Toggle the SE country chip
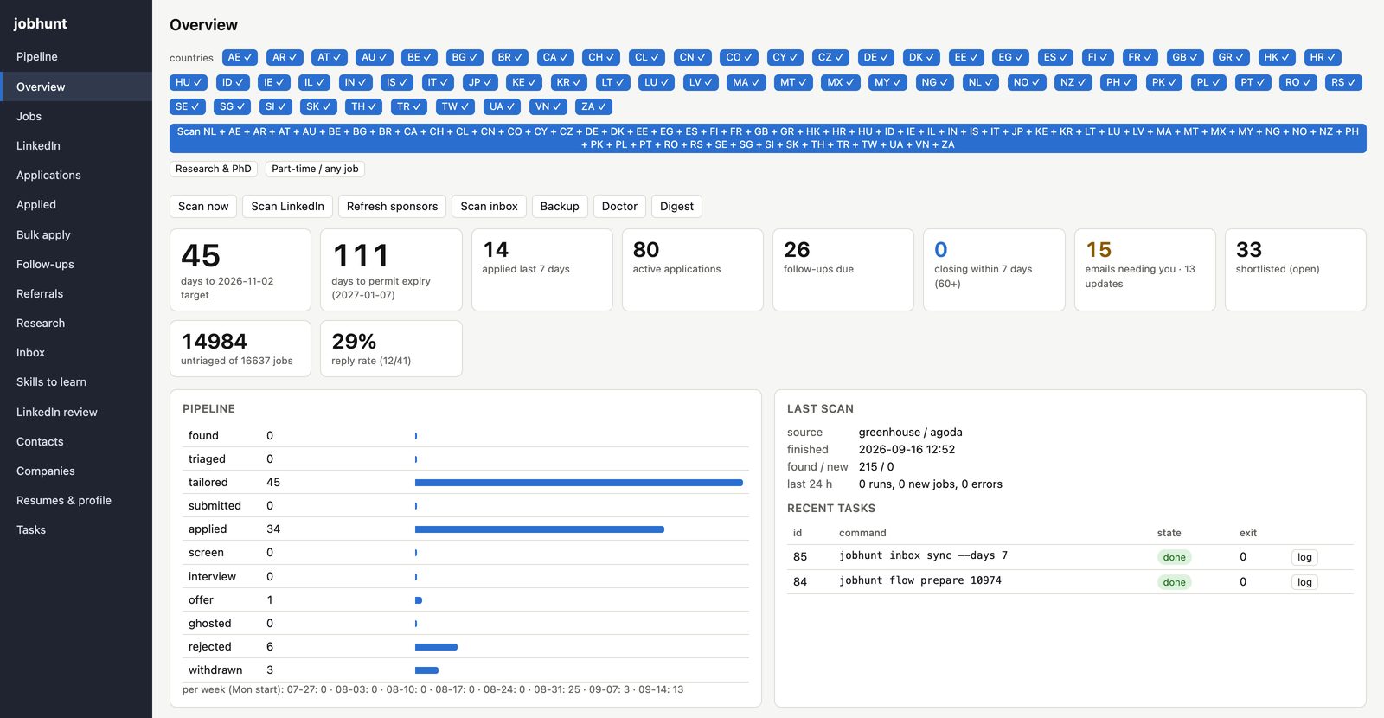1384x718 pixels. pos(187,106)
